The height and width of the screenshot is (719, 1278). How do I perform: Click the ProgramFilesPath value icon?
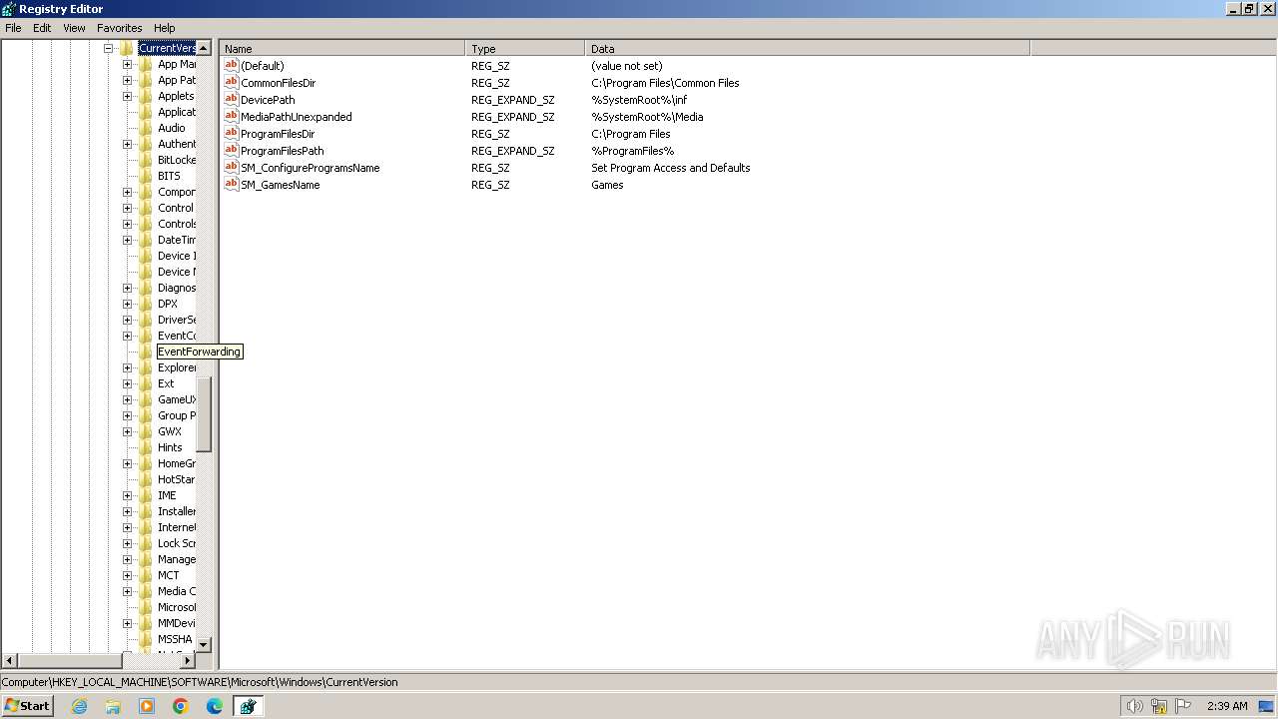pyautogui.click(x=232, y=151)
